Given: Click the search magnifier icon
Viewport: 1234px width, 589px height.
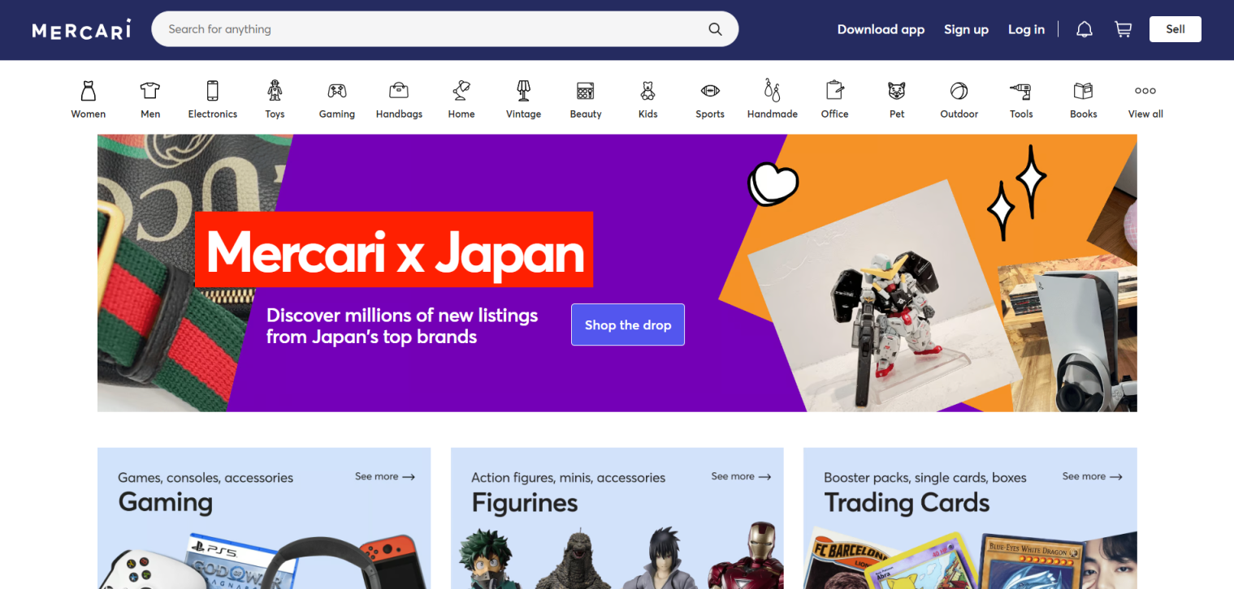Looking at the screenshot, I should tap(714, 28).
